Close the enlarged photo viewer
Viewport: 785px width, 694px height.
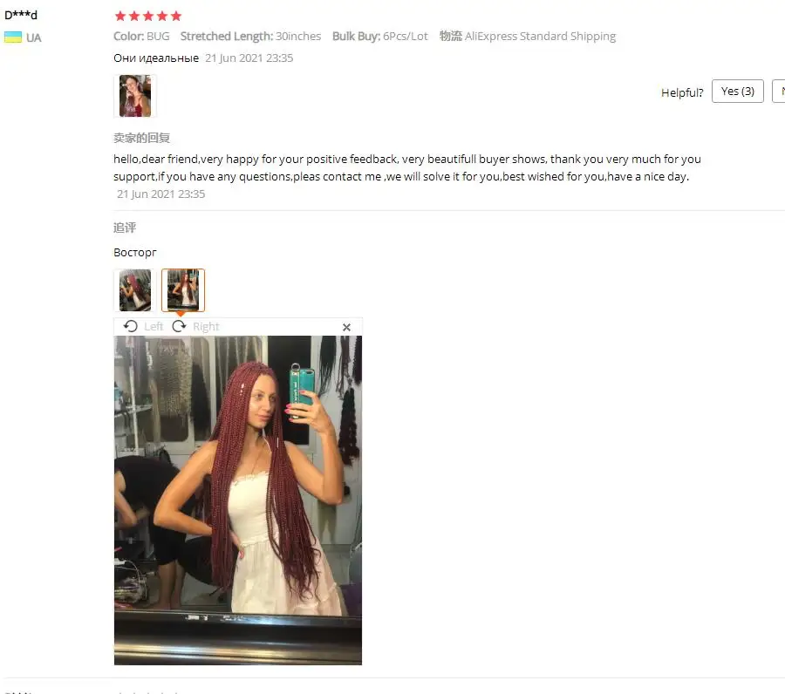pos(346,327)
